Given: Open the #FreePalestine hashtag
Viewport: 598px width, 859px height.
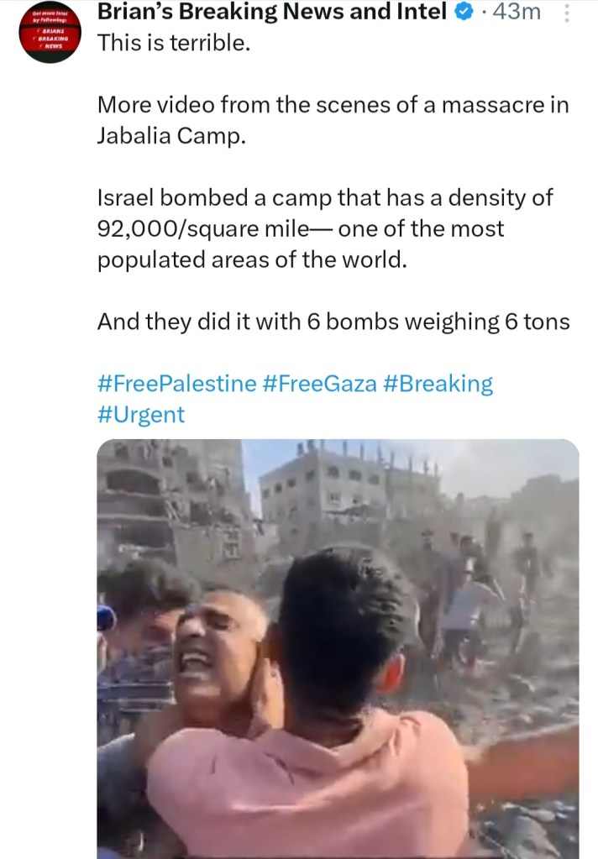Looking at the screenshot, I should pos(177,384).
